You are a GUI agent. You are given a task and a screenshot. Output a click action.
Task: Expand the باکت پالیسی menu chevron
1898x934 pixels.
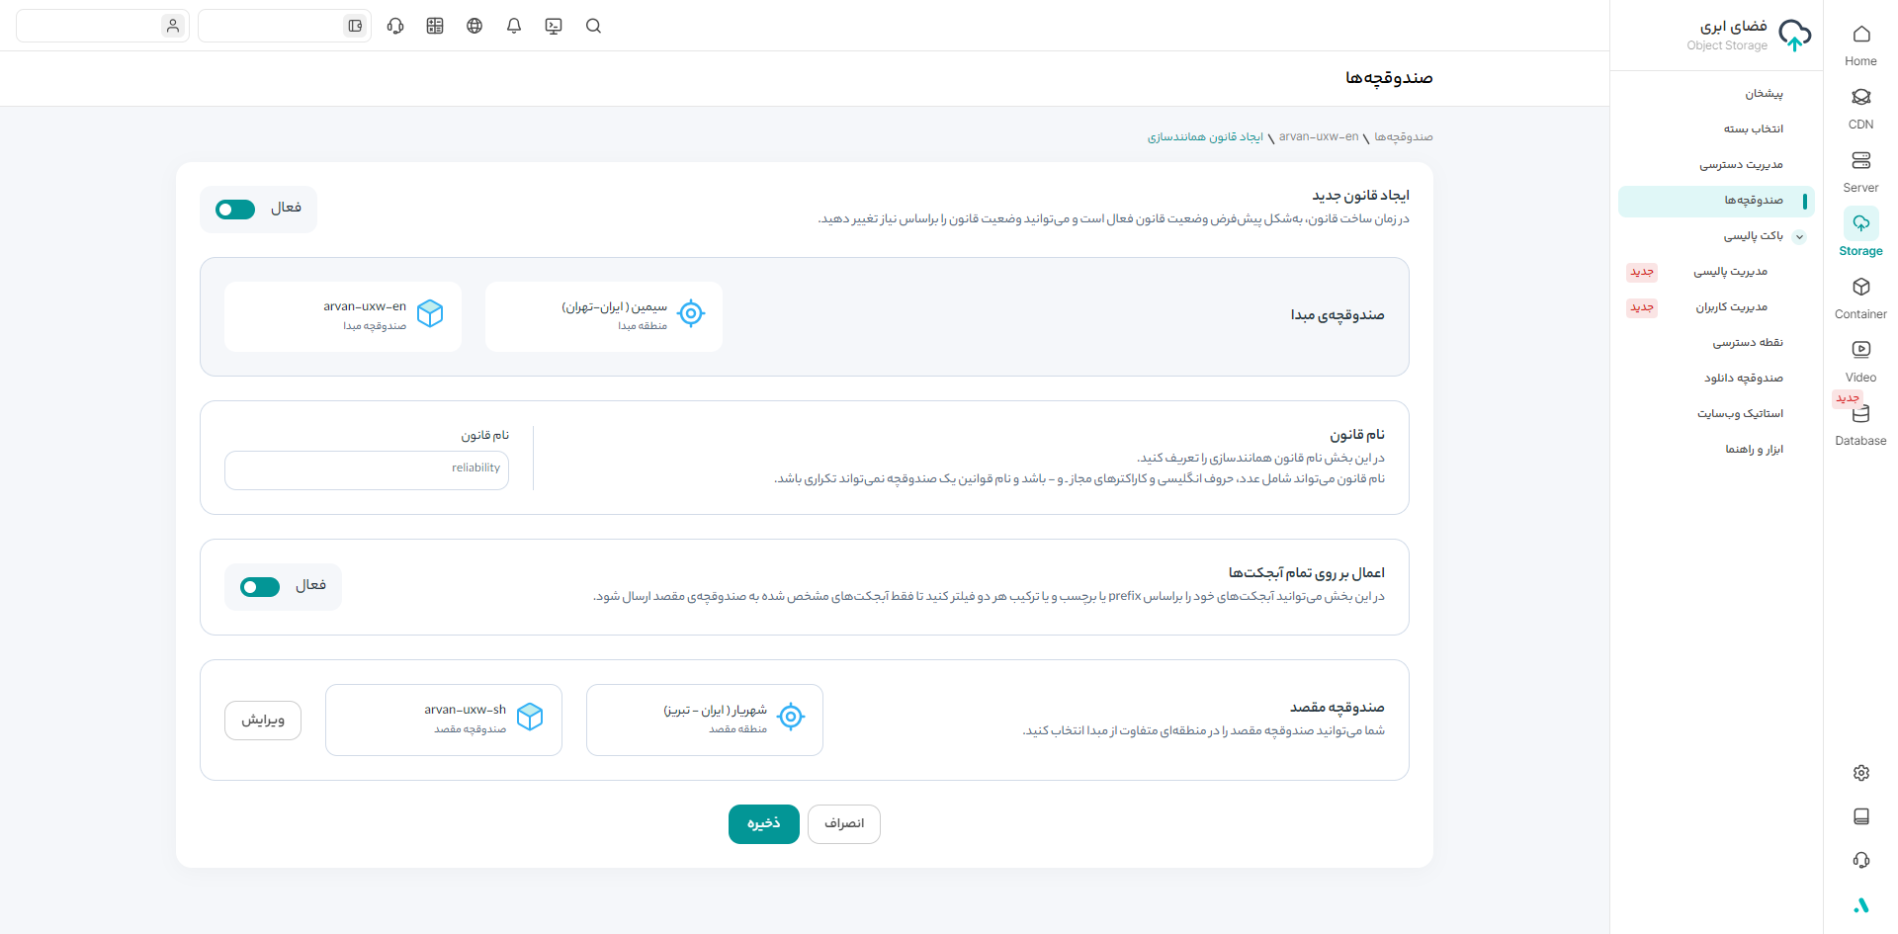[x=1799, y=236]
